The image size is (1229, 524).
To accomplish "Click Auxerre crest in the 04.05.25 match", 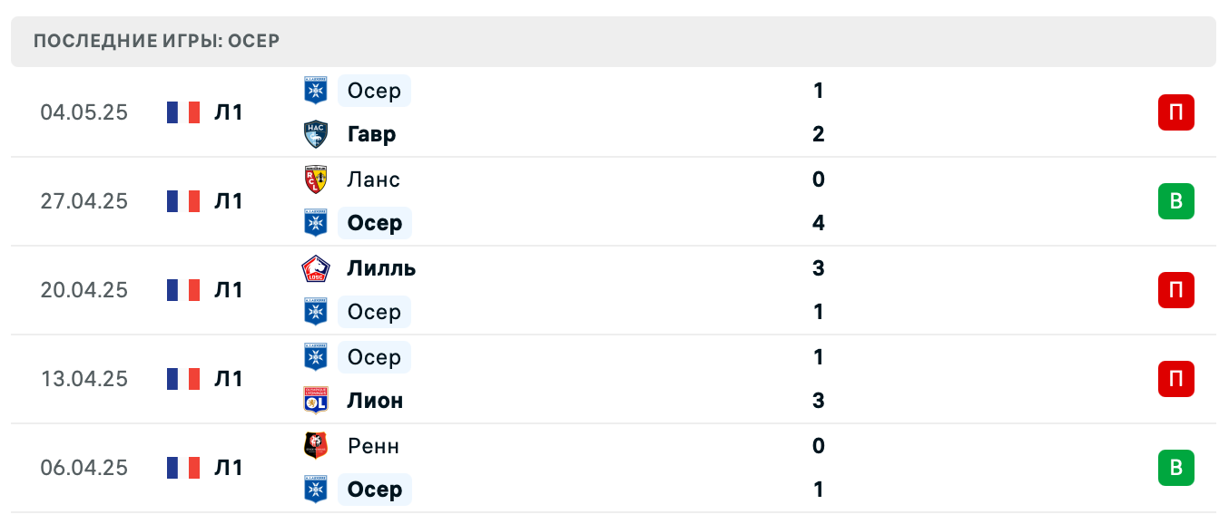I will click(x=315, y=91).
